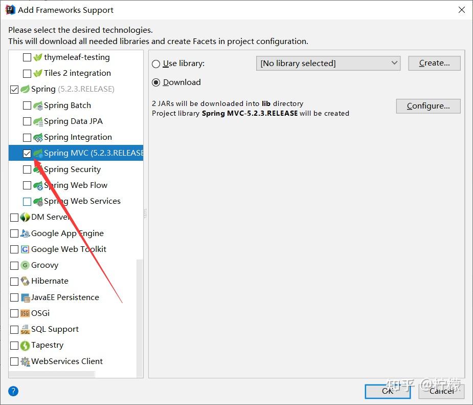
Task: Click the Spring leaf icon
Action: tap(25, 89)
